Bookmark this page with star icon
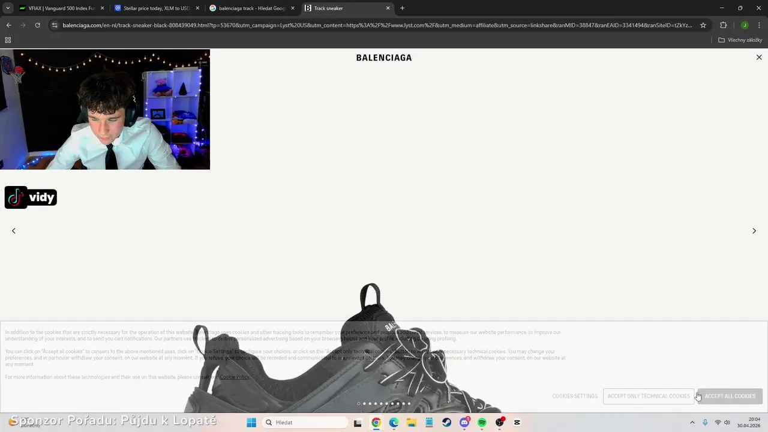This screenshot has height=432, width=768. (x=703, y=25)
